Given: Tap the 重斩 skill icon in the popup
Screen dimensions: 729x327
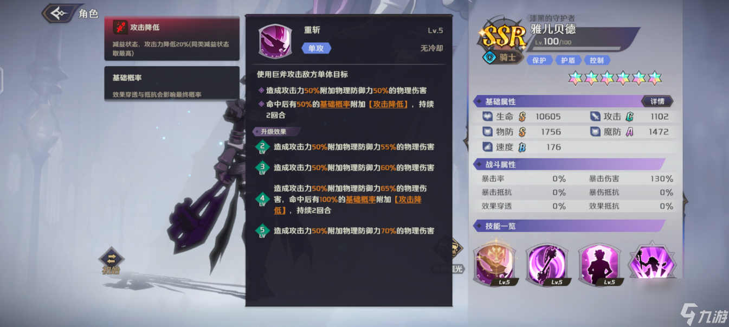Looking at the screenshot, I should (275, 41).
